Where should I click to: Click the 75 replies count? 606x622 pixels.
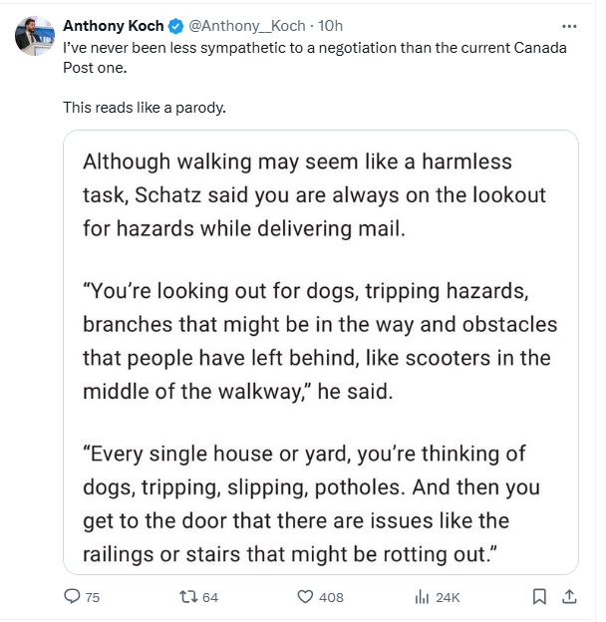click(93, 597)
